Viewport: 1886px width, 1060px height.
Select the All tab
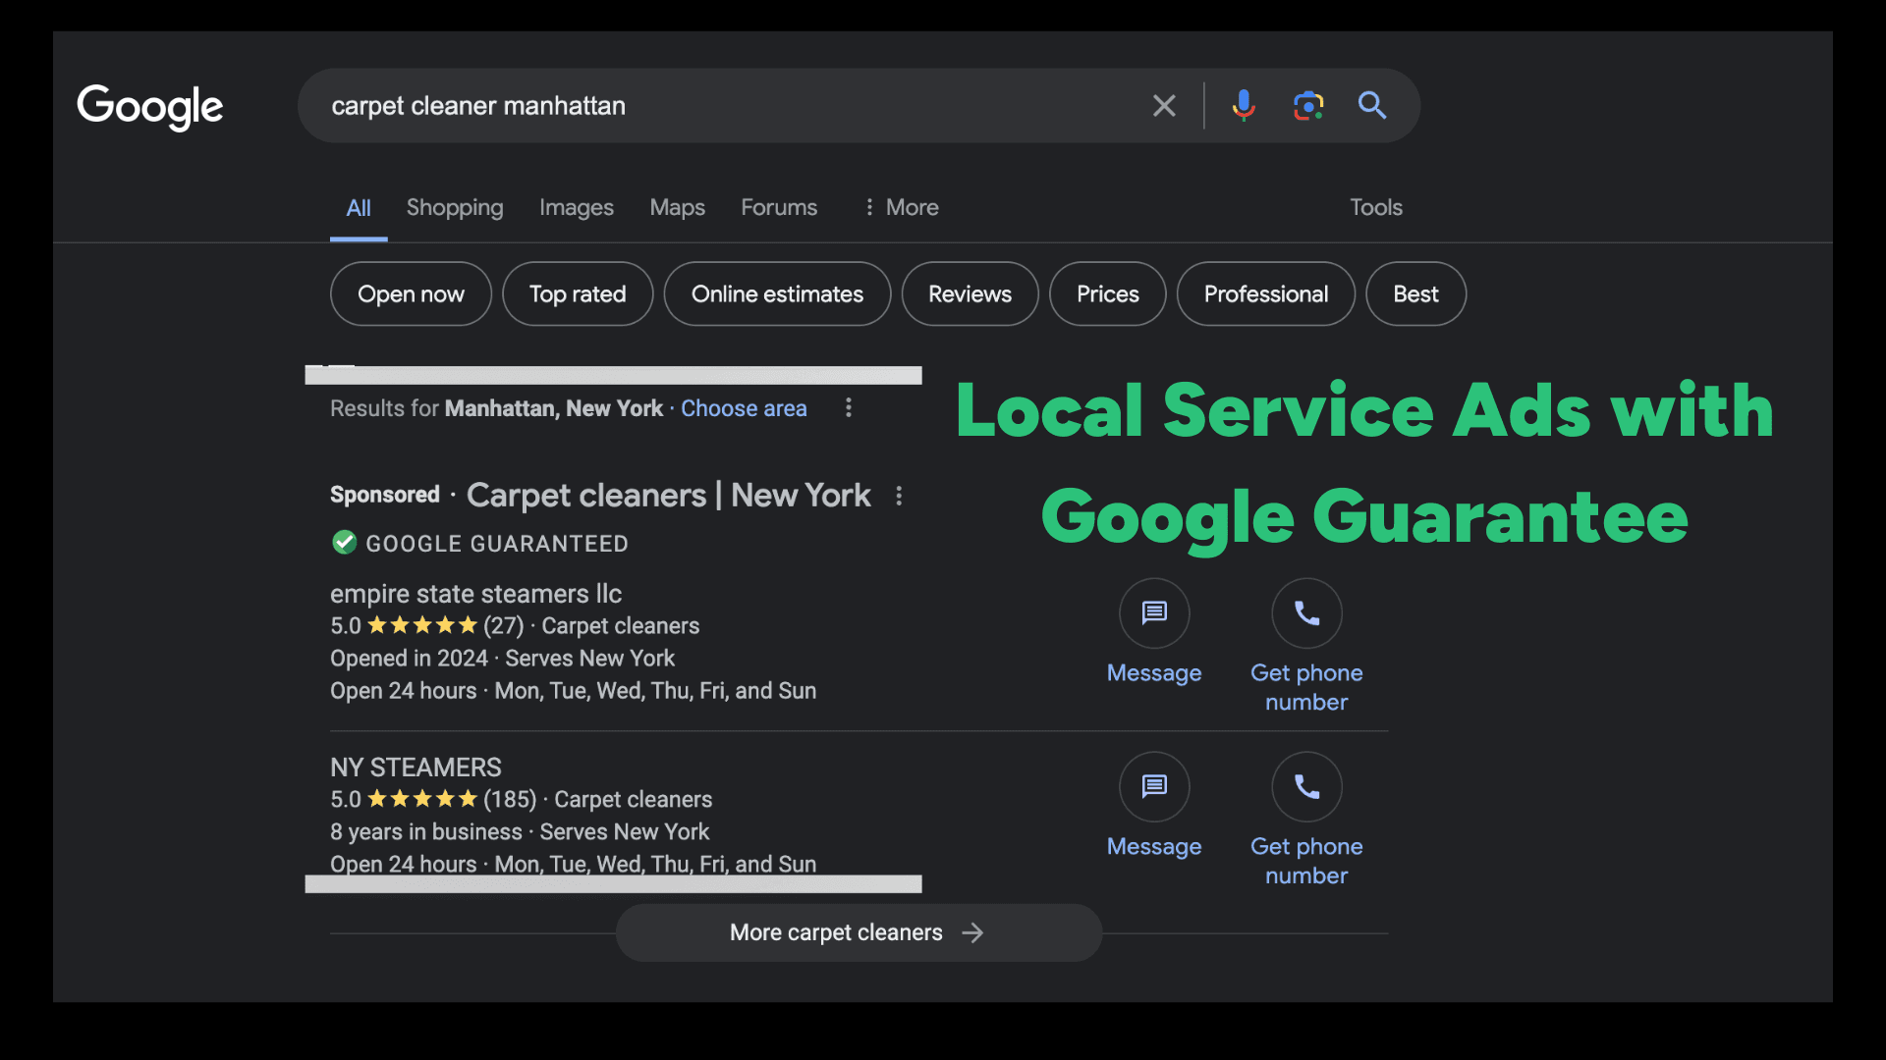359,208
